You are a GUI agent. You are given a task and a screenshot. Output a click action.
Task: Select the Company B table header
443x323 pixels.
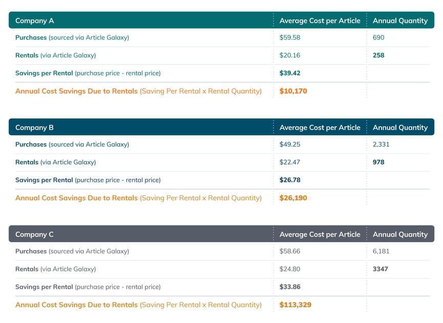pyautogui.click(x=34, y=128)
